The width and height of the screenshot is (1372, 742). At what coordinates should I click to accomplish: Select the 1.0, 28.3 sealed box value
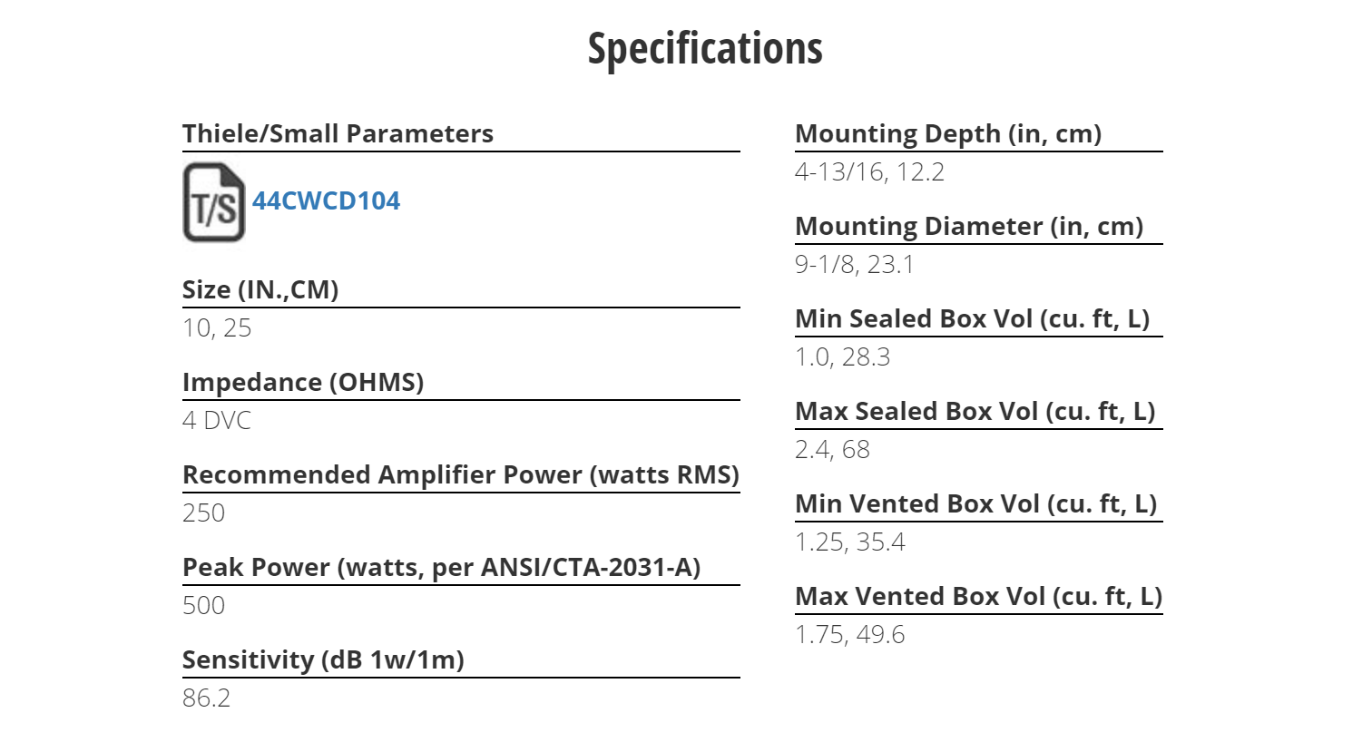pyautogui.click(x=842, y=357)
